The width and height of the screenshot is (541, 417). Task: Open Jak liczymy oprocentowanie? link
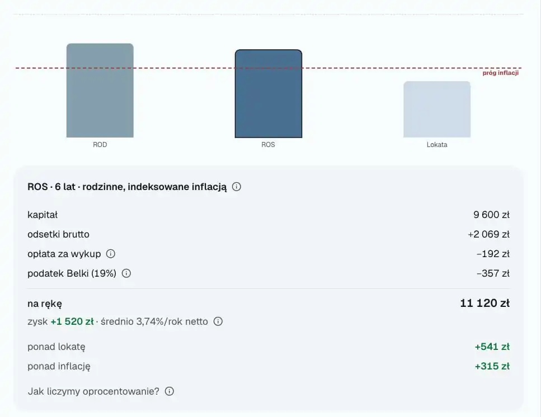tap(93, 391)
